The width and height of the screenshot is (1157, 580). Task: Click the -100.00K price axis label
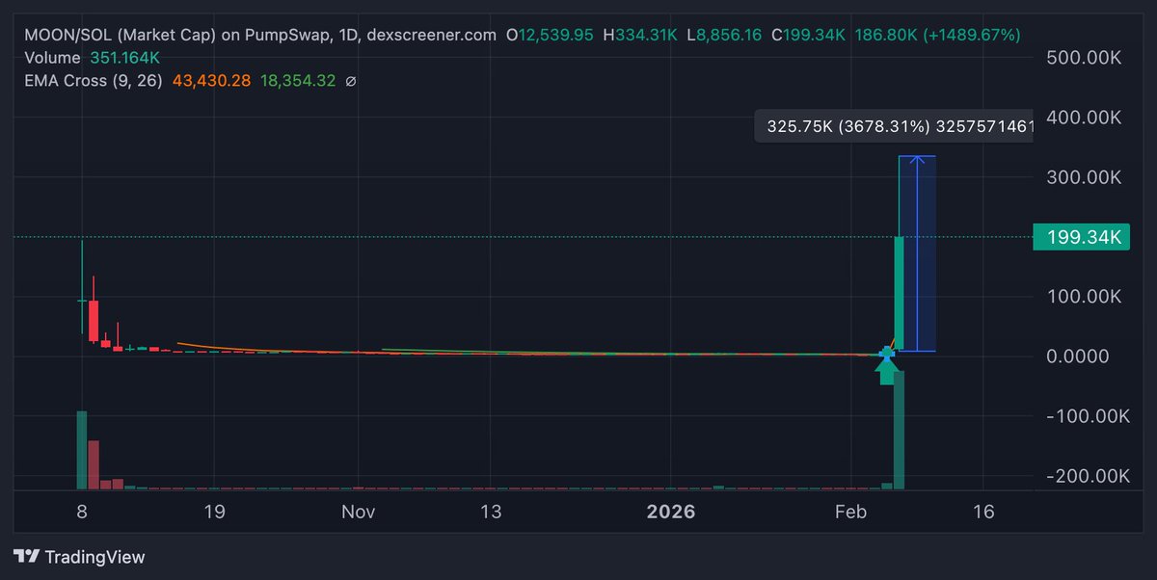(1087, 416)
